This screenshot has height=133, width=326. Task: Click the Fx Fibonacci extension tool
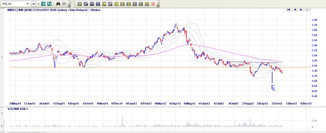point(141,4)
